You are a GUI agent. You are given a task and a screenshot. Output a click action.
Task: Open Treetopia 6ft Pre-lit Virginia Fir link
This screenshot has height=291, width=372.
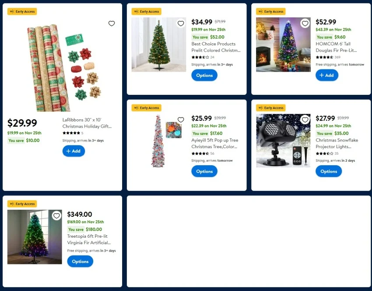89,239
